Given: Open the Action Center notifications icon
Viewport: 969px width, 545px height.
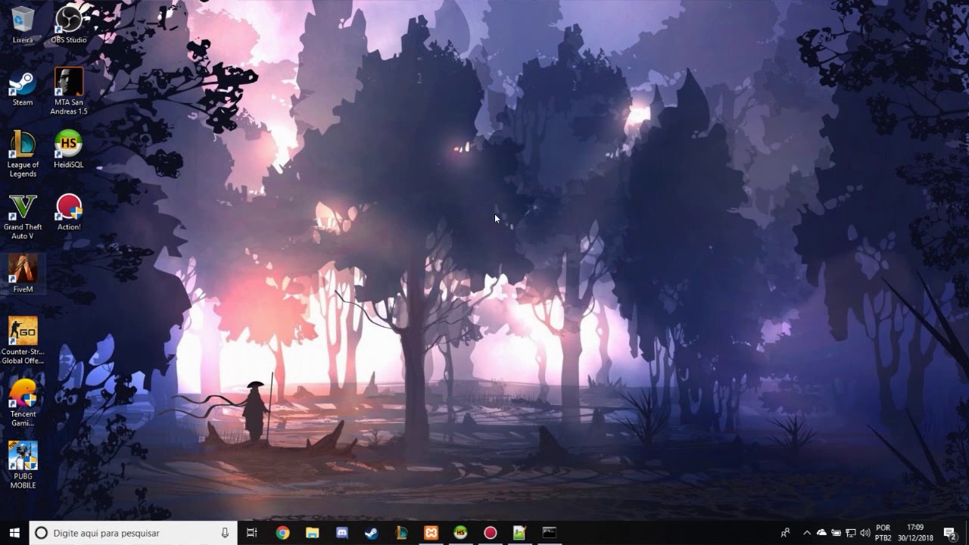Looking at the screenshot, I should [950, 533].
